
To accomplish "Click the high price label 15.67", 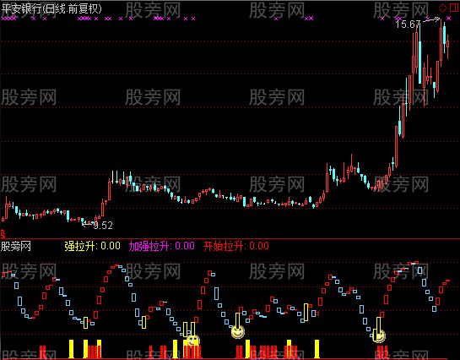I will [408, 24].
